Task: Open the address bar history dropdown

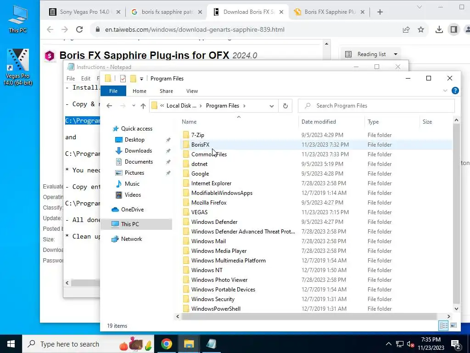Action: [x=272, y=106]
